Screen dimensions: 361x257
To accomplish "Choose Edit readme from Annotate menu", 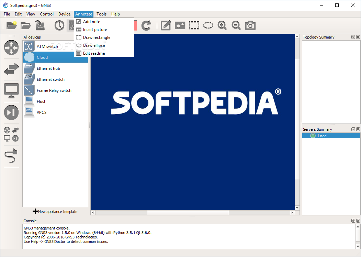I will point(104,53).
